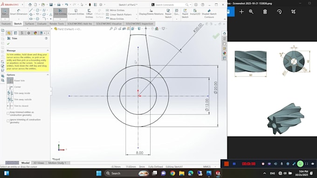Open Display/Delete Relations
The image size is (317, 178).
click(151, 12)
